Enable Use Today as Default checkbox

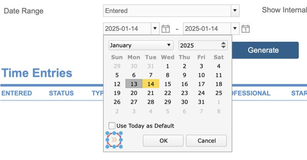(x=112, y=126)
